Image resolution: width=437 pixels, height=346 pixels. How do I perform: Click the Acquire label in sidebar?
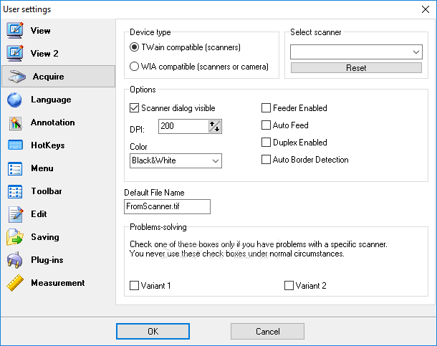pos(49,77)
